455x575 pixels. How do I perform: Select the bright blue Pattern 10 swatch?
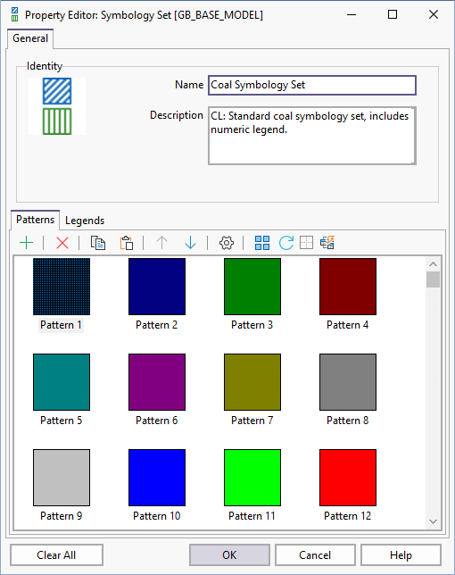coord(157,478)
